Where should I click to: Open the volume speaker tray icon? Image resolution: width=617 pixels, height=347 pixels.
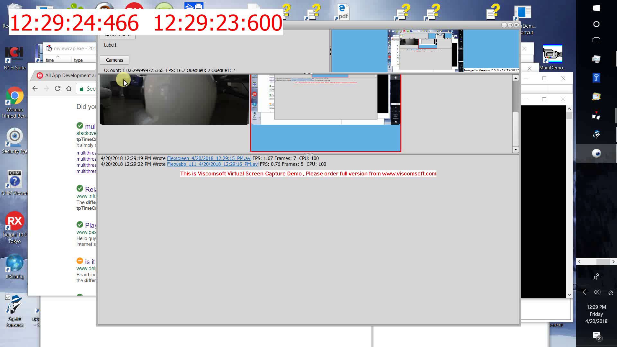point(597,292)
